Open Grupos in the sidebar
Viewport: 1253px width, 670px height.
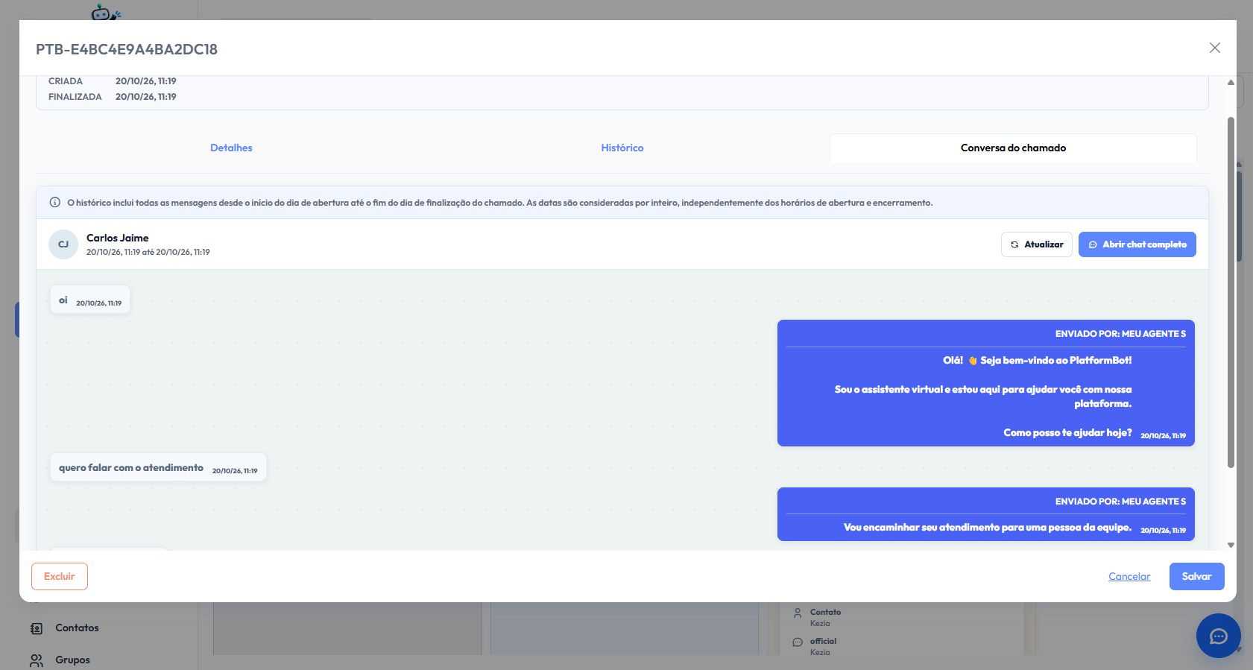(x=72, y=660)
